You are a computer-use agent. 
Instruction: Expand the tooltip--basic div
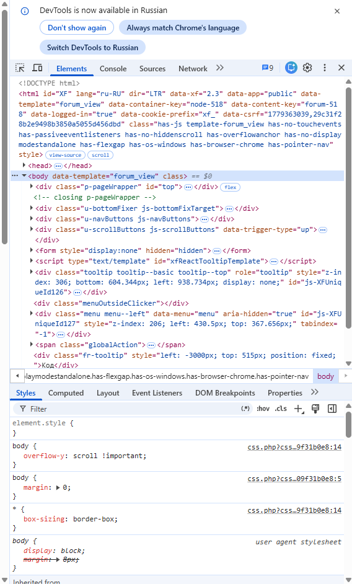pos(32,272)
